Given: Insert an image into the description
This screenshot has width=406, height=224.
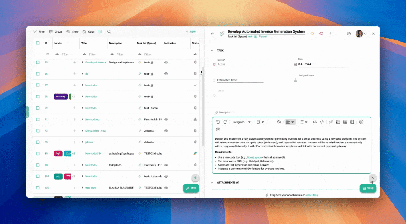Looking at the screenshot, I should 338,122.
